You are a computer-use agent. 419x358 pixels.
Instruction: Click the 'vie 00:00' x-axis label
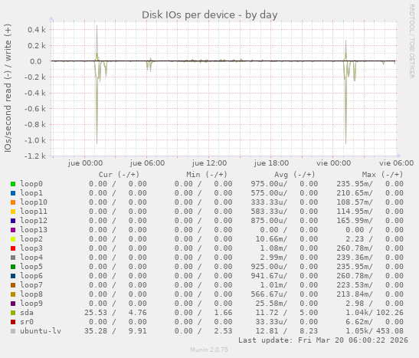(x=333, y=163)
